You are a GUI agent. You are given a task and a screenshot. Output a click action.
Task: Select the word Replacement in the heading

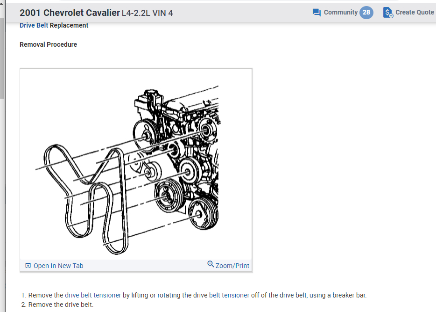[x=69, y=25]
